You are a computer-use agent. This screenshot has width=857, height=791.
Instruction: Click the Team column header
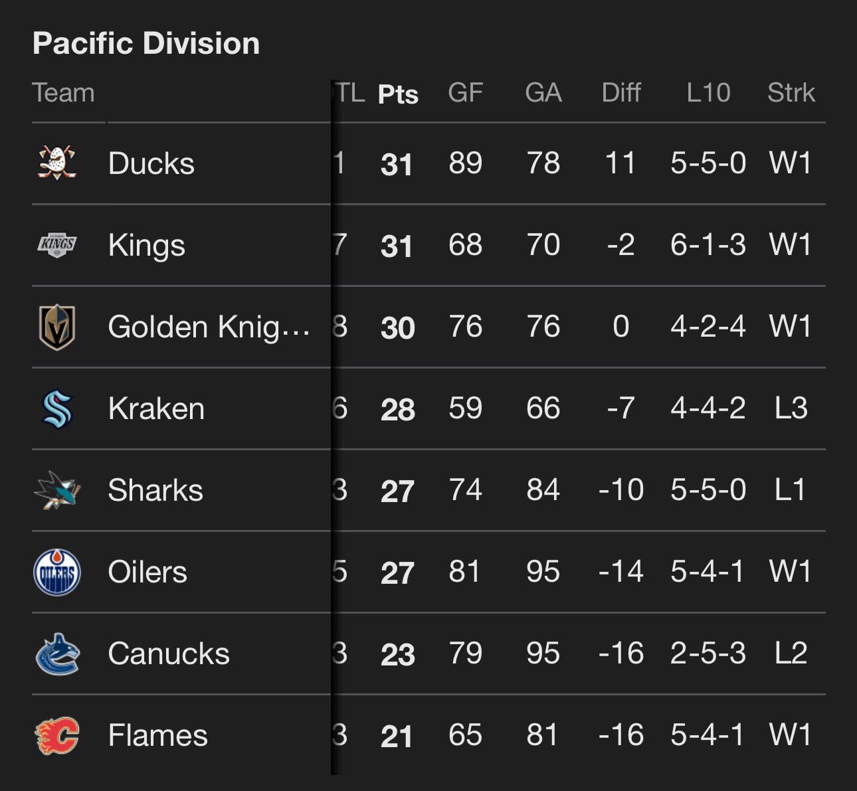click(x=64, y=93)
